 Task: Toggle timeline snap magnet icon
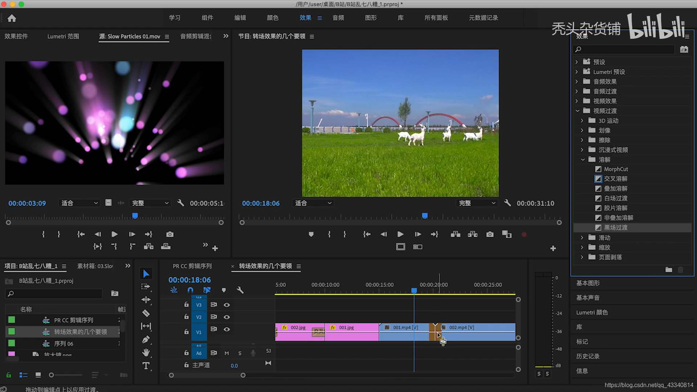click(x=190, y=290)
